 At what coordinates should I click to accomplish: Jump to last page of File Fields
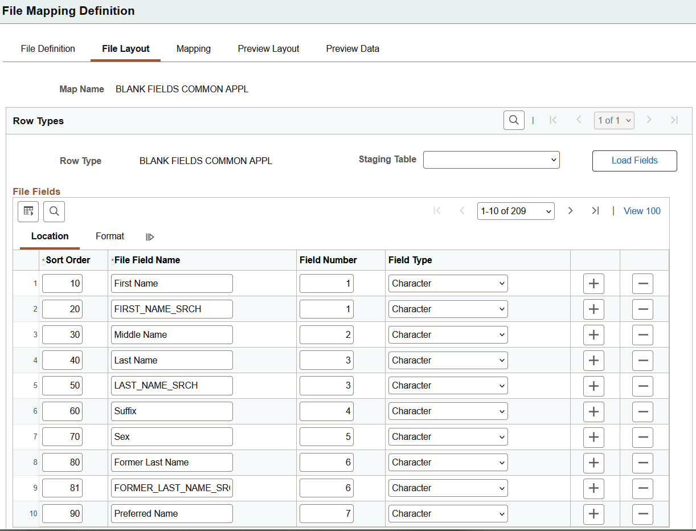pos(595,211)
